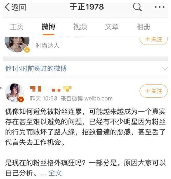Open the 全文 link to read full post
171x179 pixels.
(55, 173)
